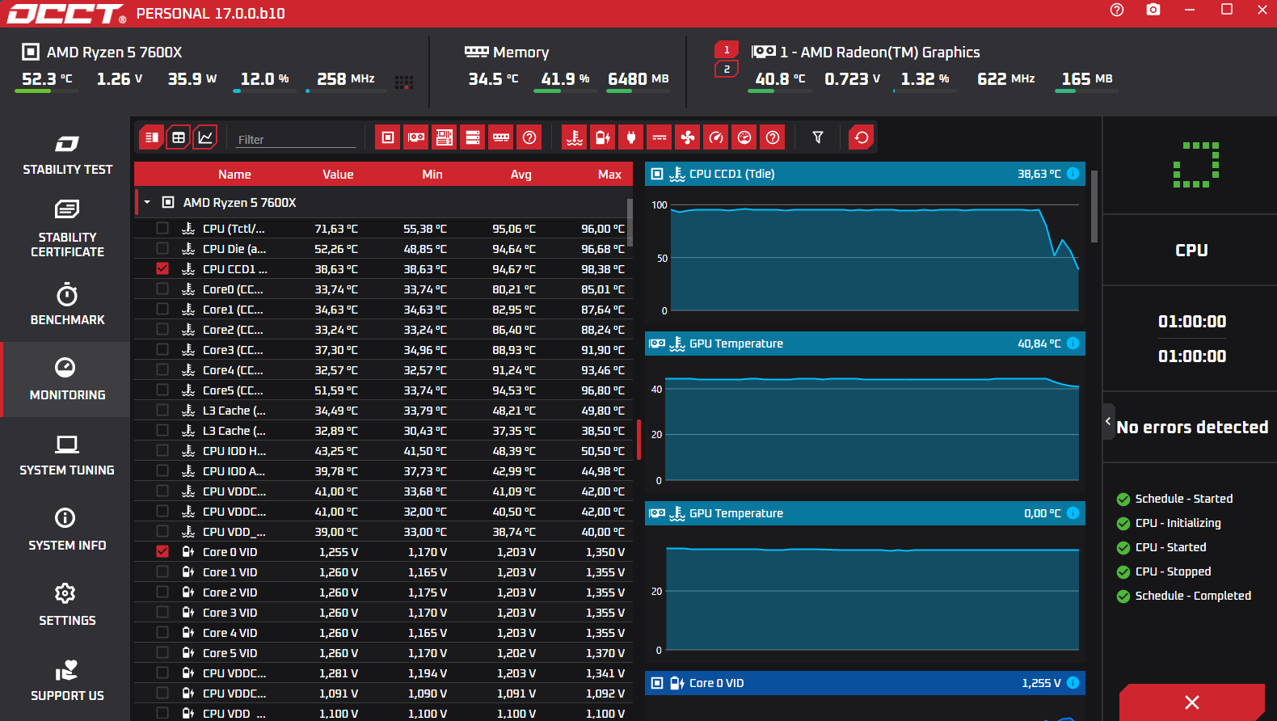Open the System Tuning section

point(66,454)
